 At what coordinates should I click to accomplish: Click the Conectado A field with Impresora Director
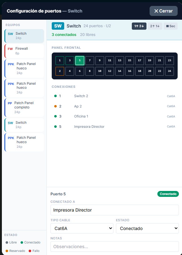coord(114,210)
